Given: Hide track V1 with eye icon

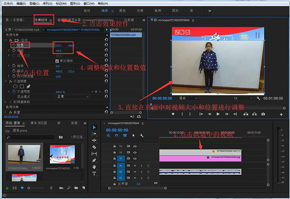Looking at the screenshot, I should (x=135, y=159).
